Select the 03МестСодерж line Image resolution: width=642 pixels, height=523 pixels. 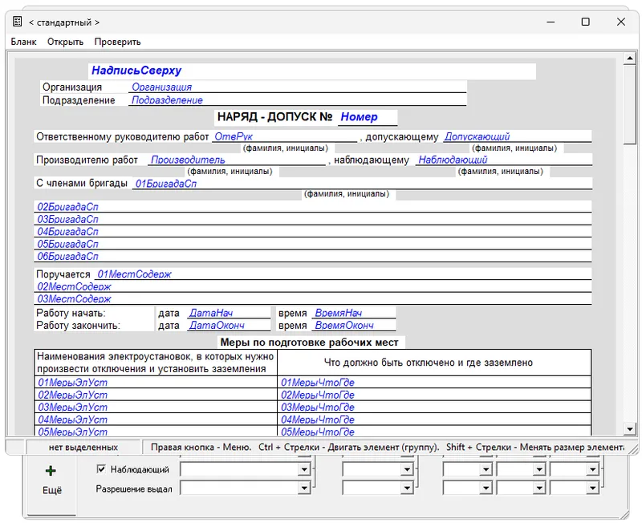click(313, 298)
